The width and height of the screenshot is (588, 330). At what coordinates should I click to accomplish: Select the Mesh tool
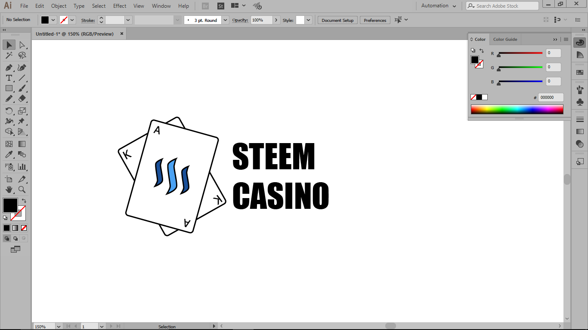click(x=9, y=144)
